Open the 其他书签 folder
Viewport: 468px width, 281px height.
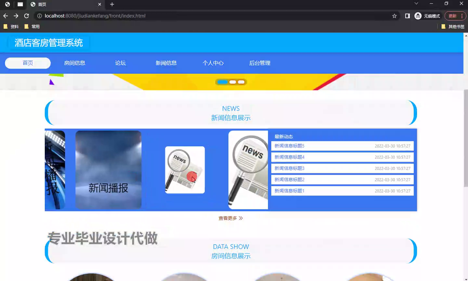pos(453,27)
